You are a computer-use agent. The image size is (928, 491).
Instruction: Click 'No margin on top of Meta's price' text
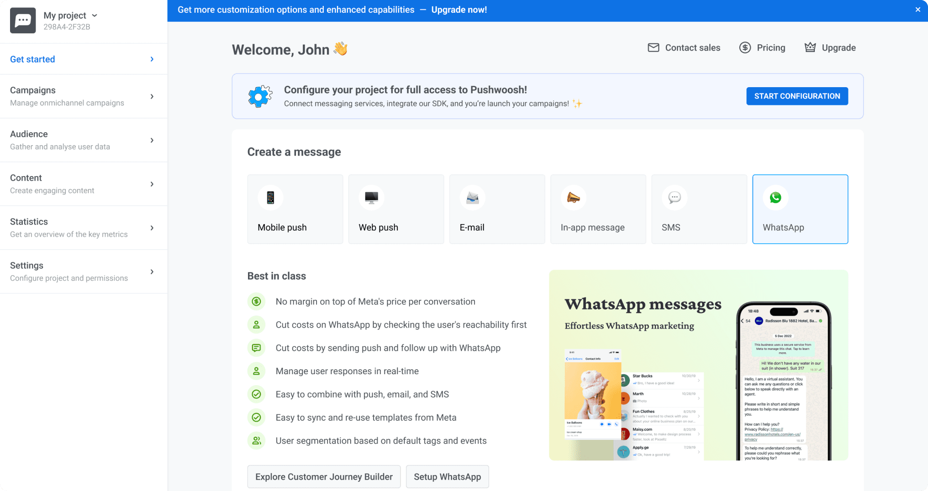[375, 302]
